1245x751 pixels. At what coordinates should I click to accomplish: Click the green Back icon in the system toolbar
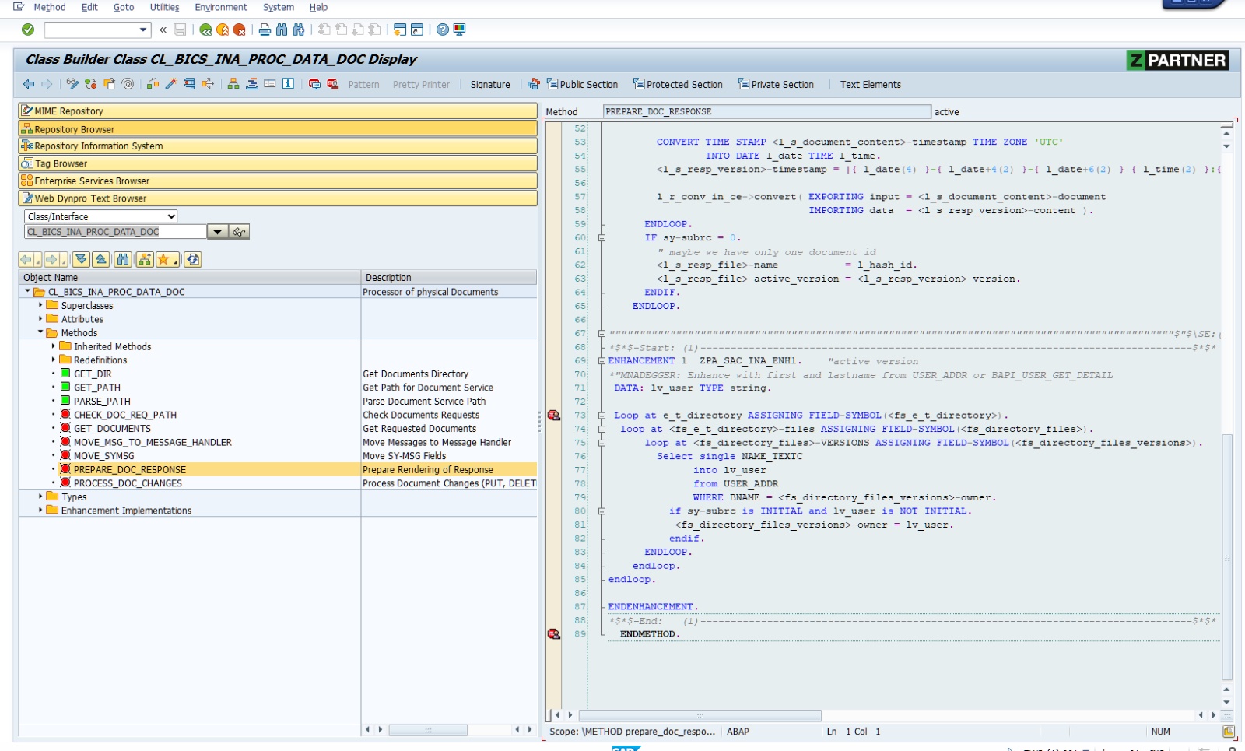coord(205,30)
